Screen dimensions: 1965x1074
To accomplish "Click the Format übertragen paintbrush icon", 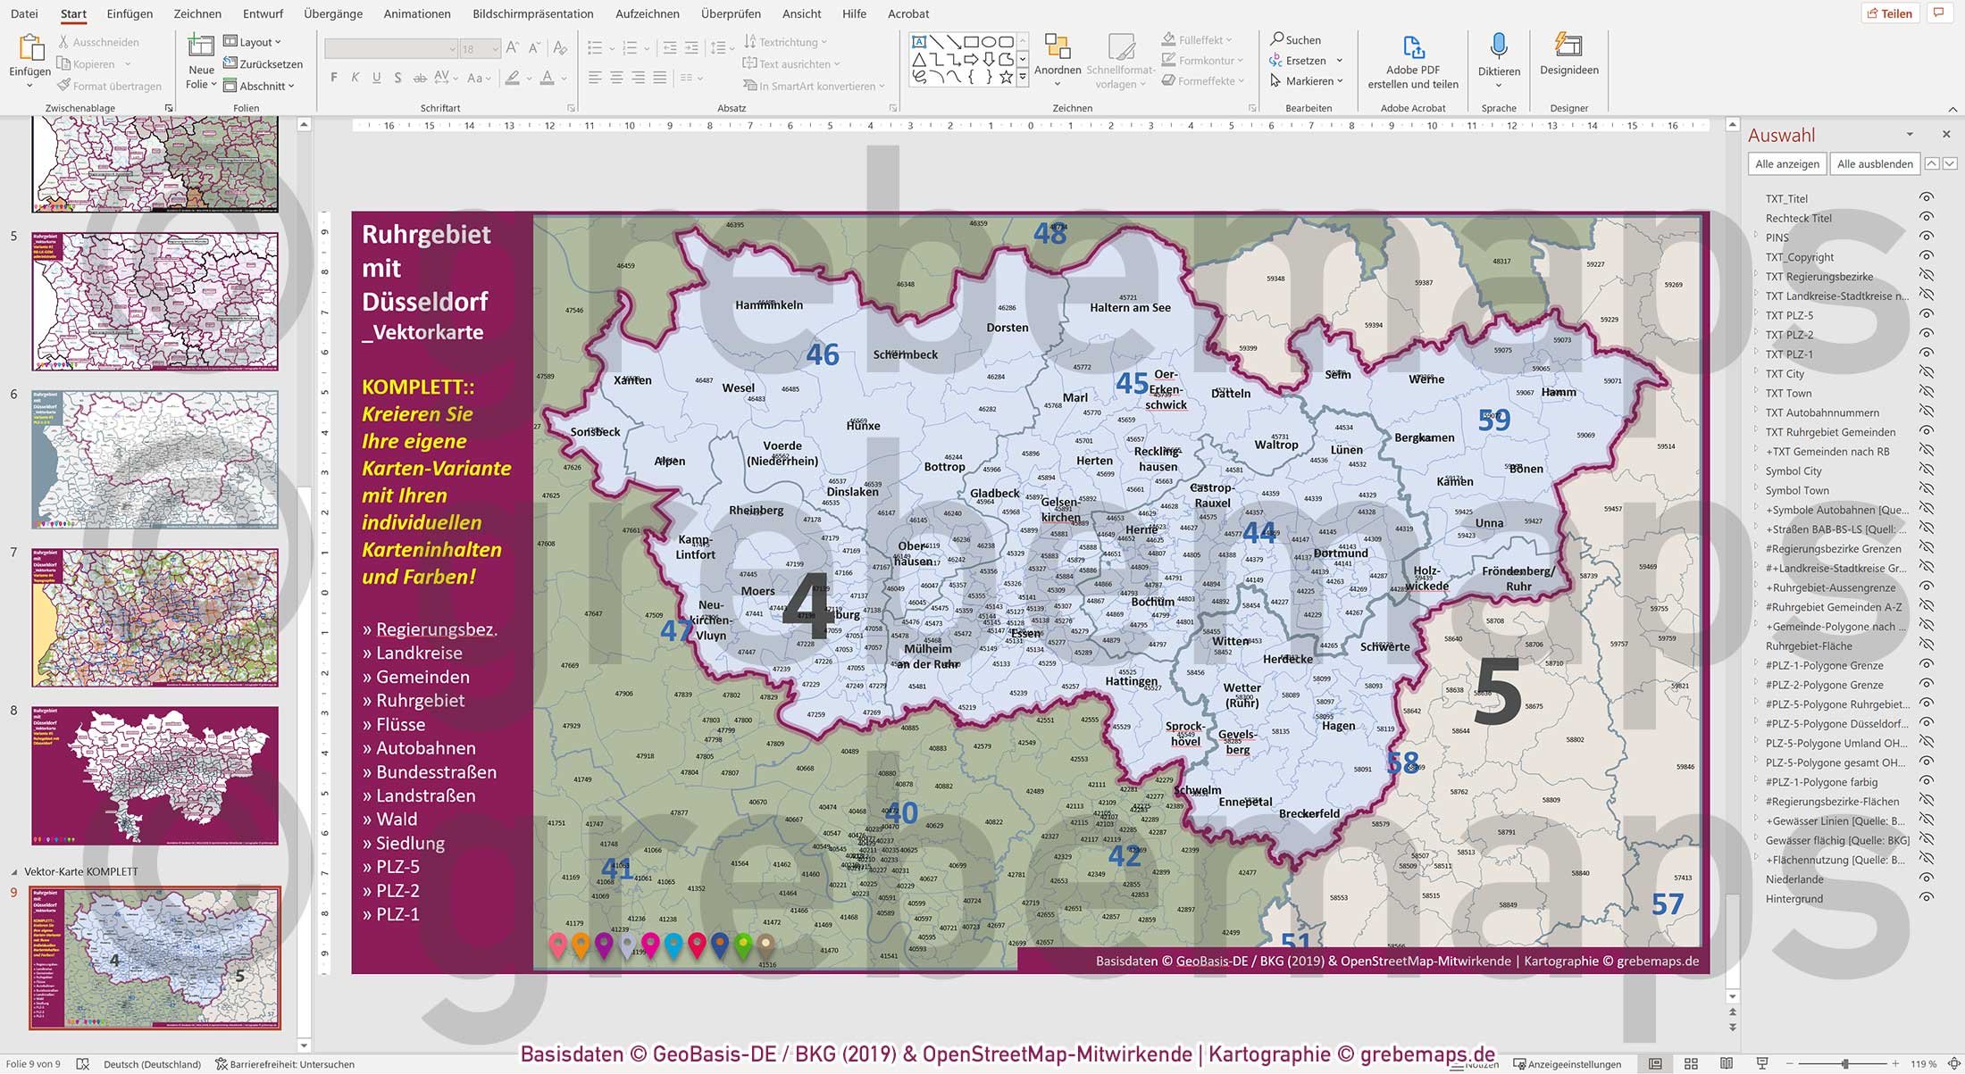I will pyautogui.click(x=66, y=85).
